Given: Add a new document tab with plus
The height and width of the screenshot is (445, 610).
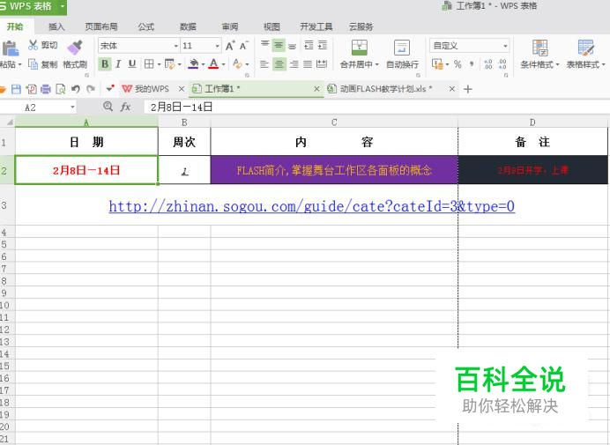Looking at the screenshot, I should point(468,89).
